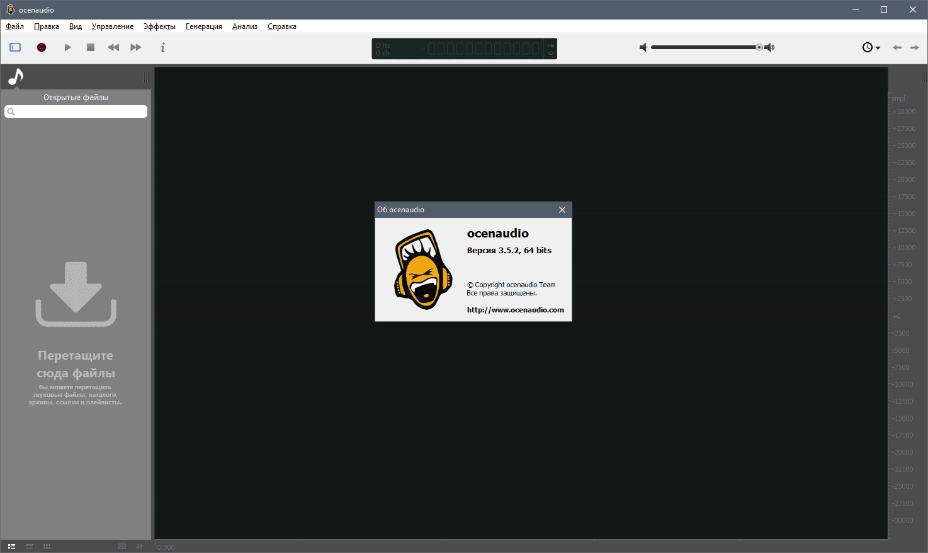Screen dimensions: 928x553
Task: Toggle the picture preview icon in the sidebar footer
Action: [122, 546]
